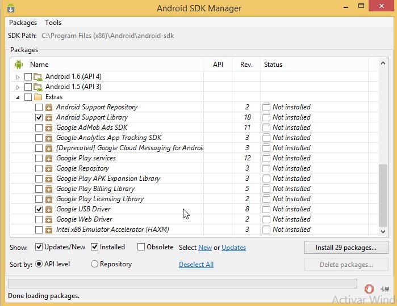This screenshot has height=306, width=397.
Task: Click status icon of Android Support Repository row
Action: (x=266, y=107)
